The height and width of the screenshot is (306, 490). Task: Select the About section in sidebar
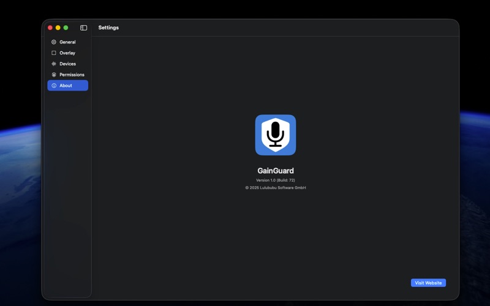(x=67, y=86)
